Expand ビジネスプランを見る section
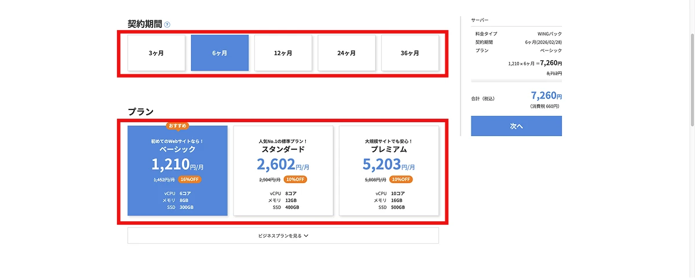Viewport: 695px width, 278px height. 283,236
